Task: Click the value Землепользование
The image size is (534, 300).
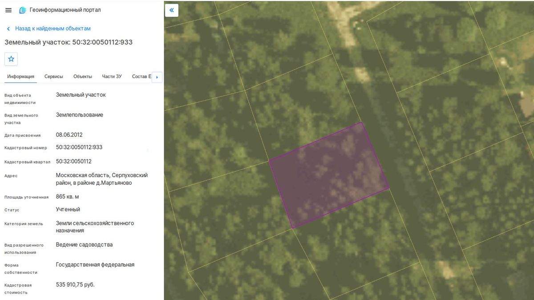Action: pos(80,115)
